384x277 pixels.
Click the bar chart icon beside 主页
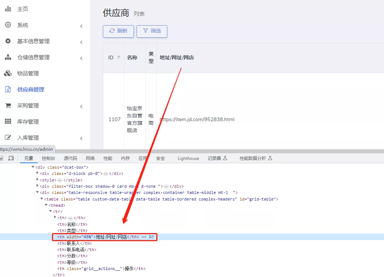(x=8, y=9)
